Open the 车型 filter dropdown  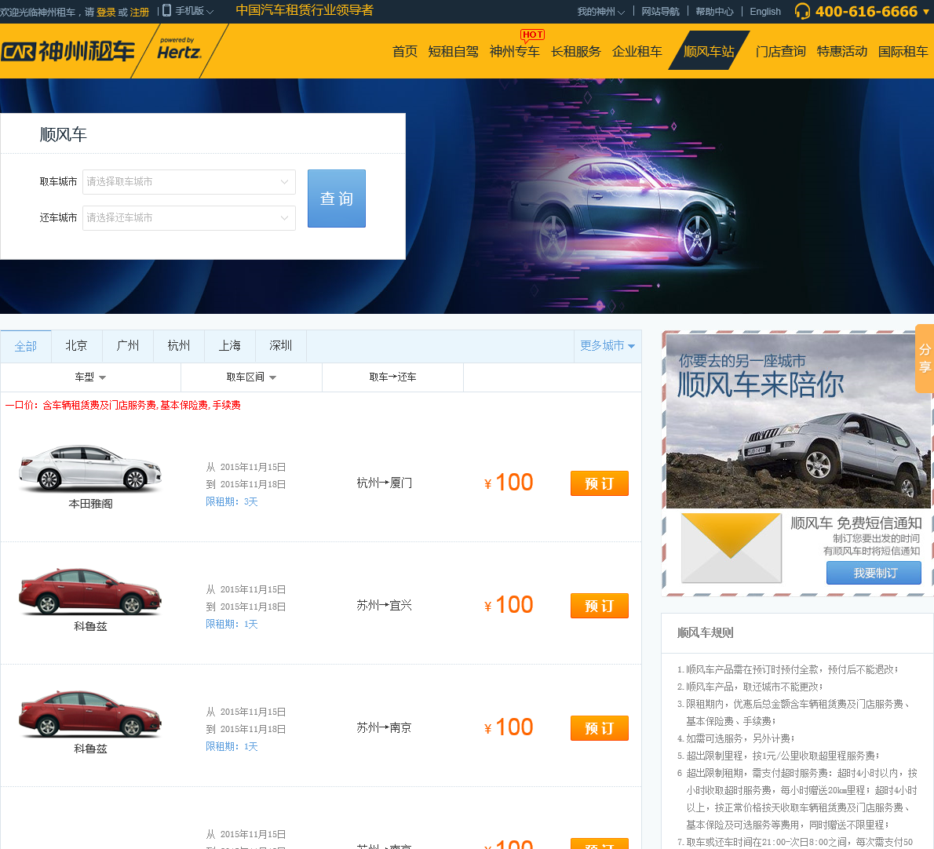(x=90, y=377)
